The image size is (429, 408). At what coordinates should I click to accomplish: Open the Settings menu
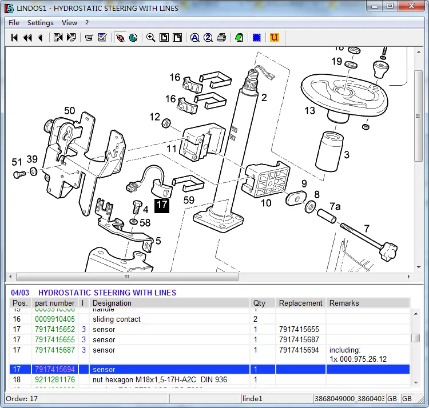click(41, 23)
